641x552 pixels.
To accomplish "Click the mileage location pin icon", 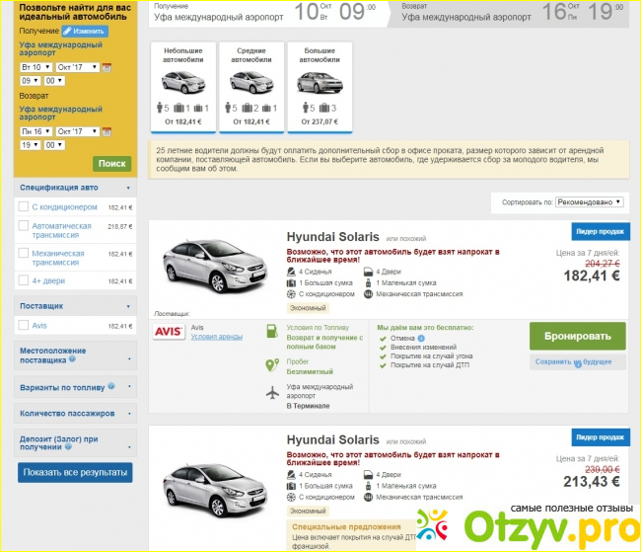I will click(x=272, y=364).
